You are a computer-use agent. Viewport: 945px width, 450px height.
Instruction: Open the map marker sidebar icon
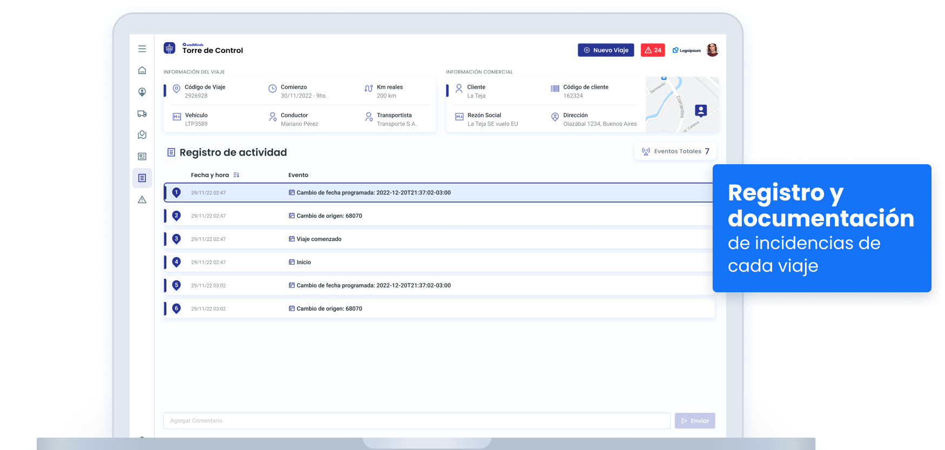pyautogui.click(x=142, y=135)
